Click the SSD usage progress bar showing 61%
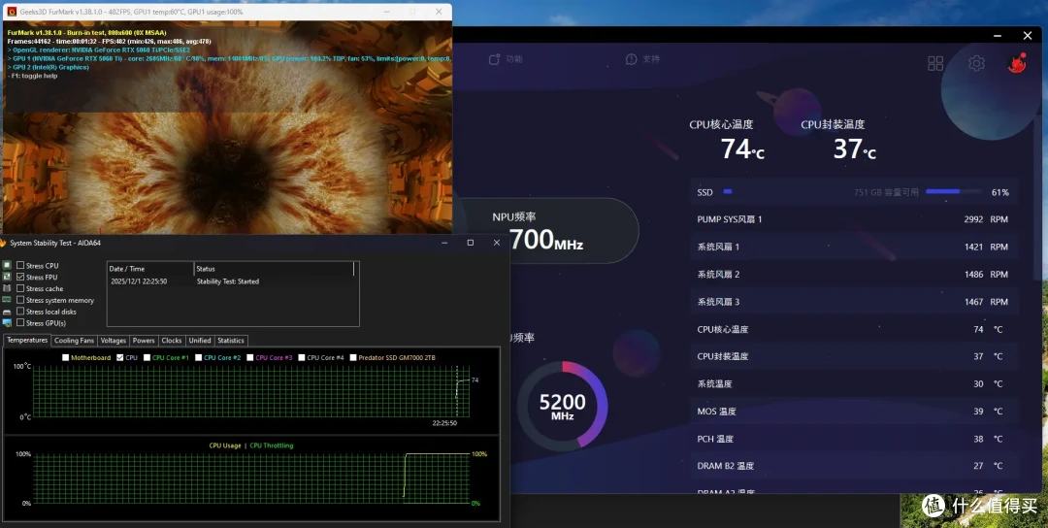Image resolution: width=1048 pixels, height=528 pixels. [953, 192]
